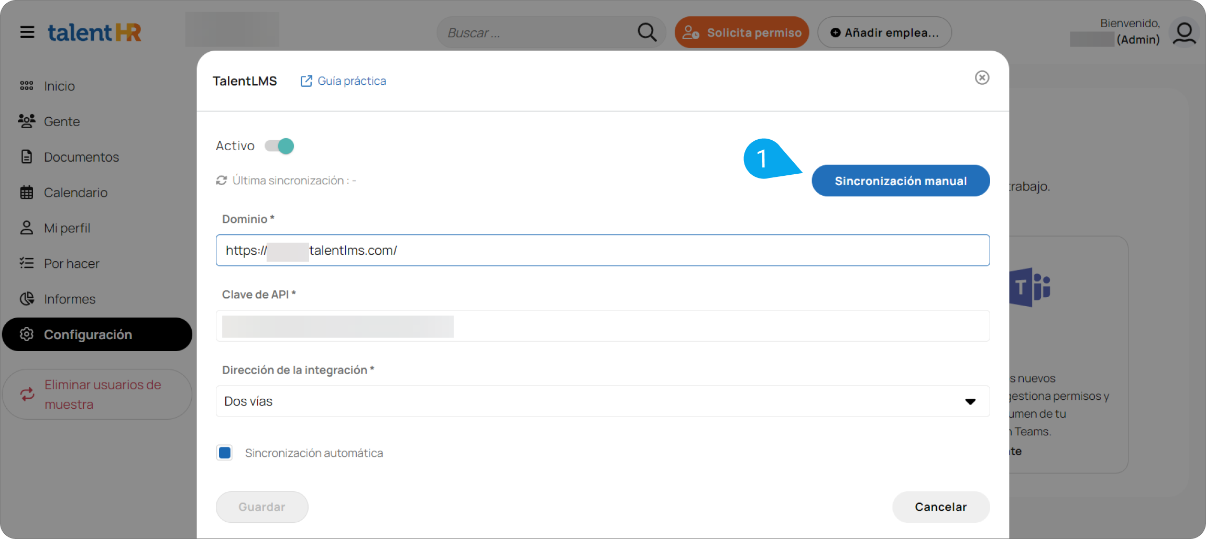Screen dimensions: 1206x539
Task: Open Por hacer list
Action: click(x=71, y=264)
